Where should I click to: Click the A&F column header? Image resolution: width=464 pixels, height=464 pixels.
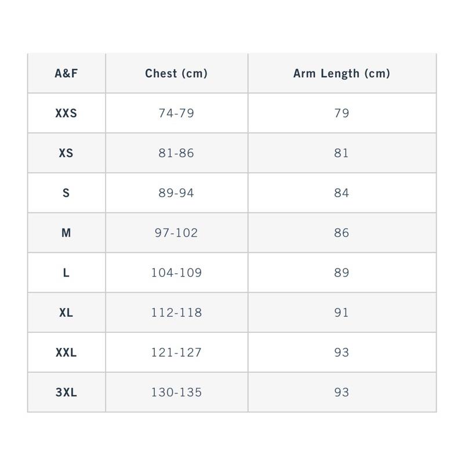(x=66, y=74)
